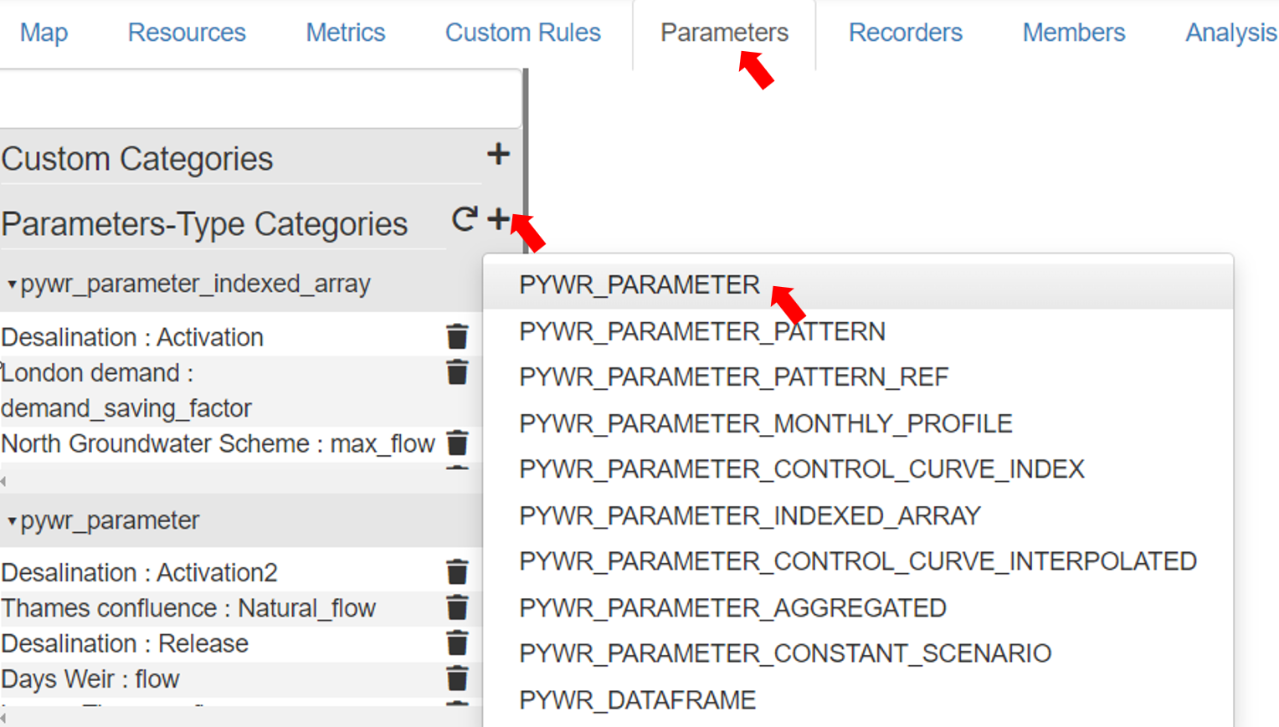Image resolution: width=1279 pixels, height=727 pixels.
Task: Open the Custom Rules tab
Action: click(x=522, y=33)
